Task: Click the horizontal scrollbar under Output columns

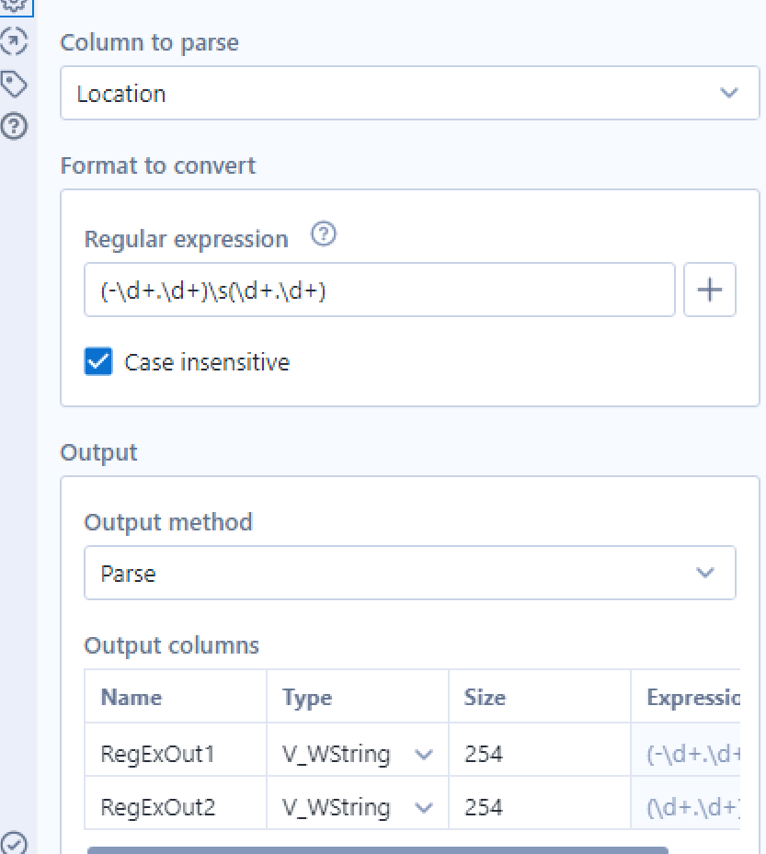Action: pyautogui.click(x=377, y=850)
